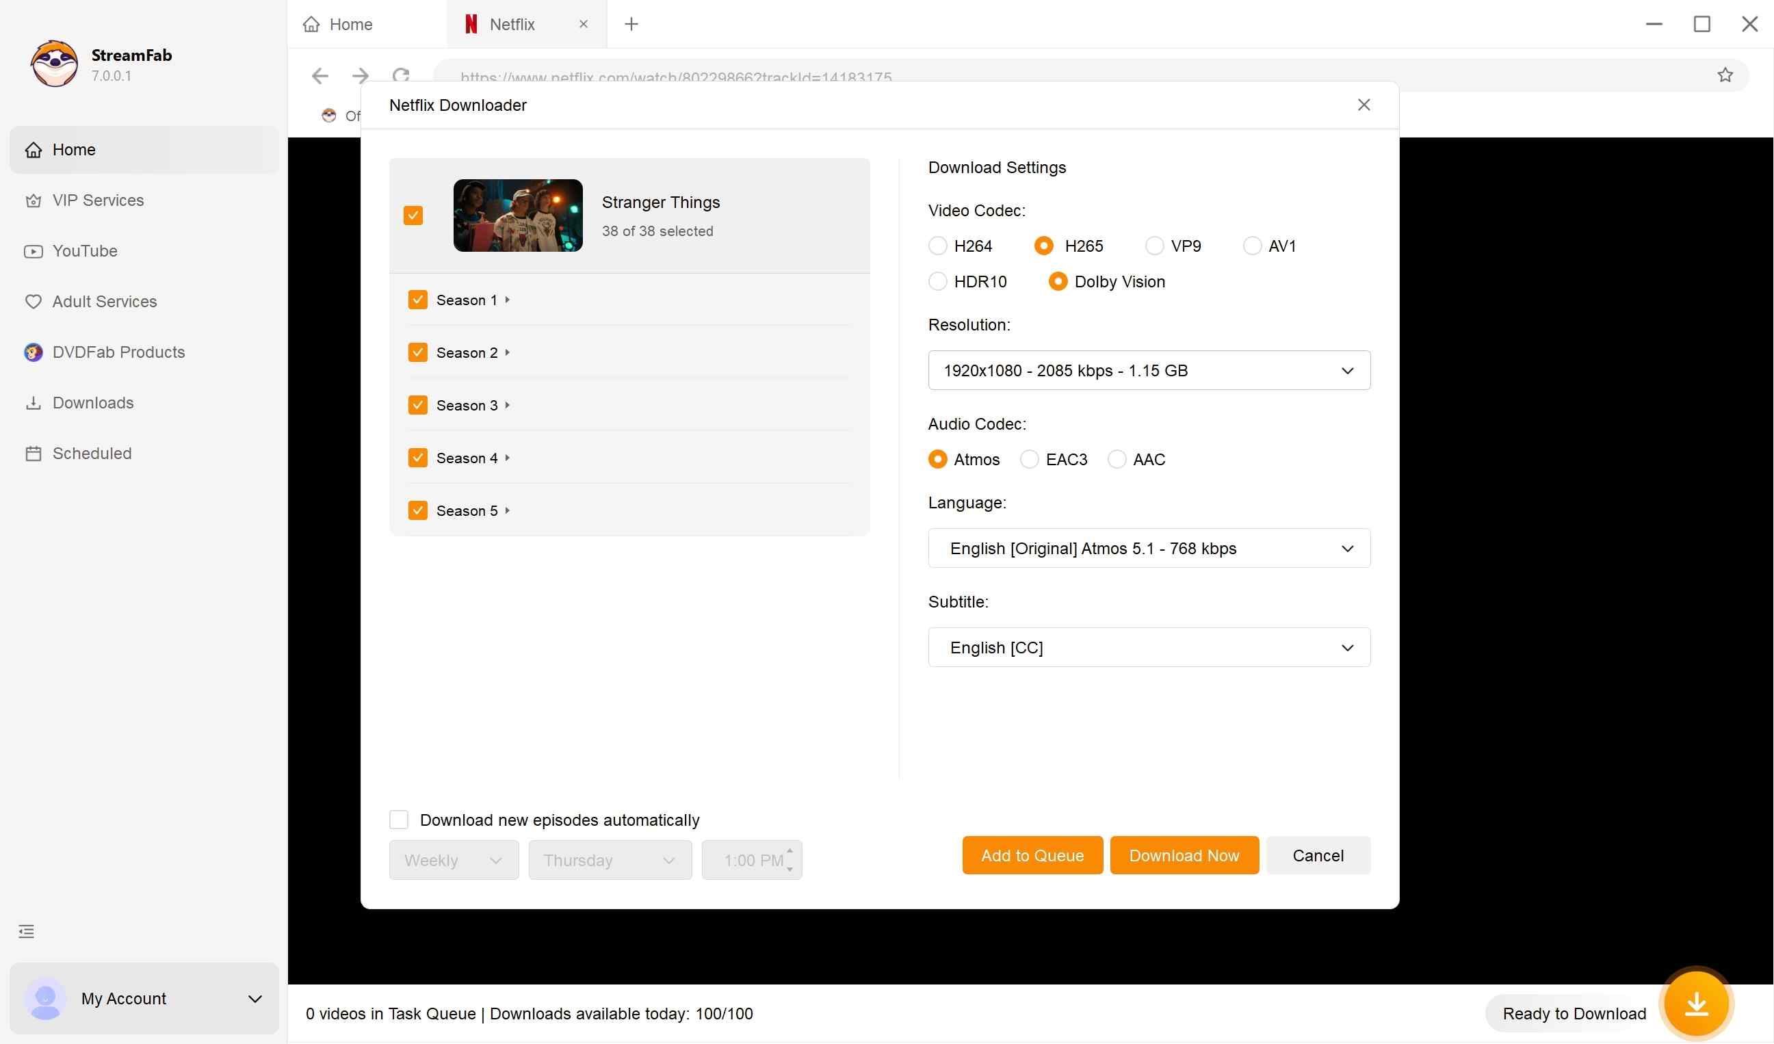Click the floating Ready to Download button

coord(1697,1002)
